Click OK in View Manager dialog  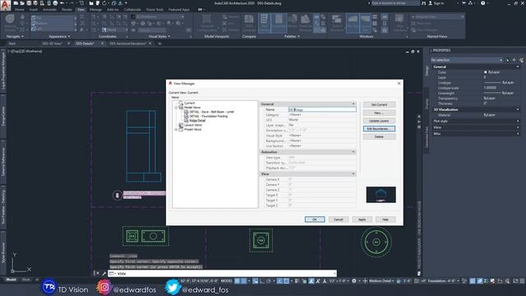coord(315,220)
